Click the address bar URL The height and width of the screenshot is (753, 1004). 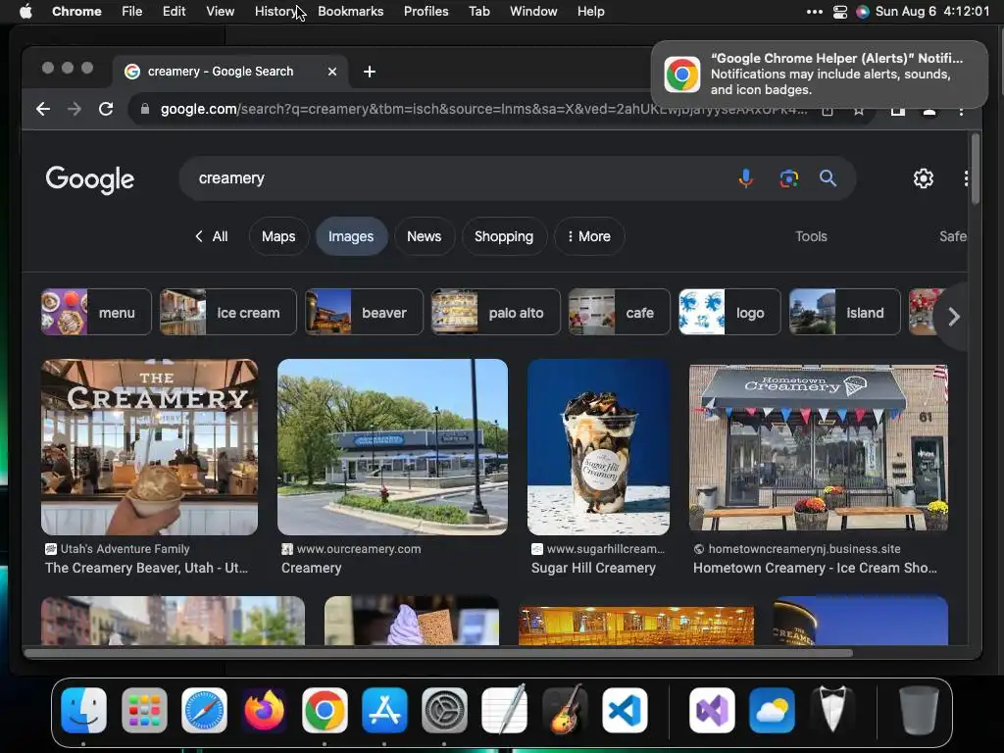483,109
